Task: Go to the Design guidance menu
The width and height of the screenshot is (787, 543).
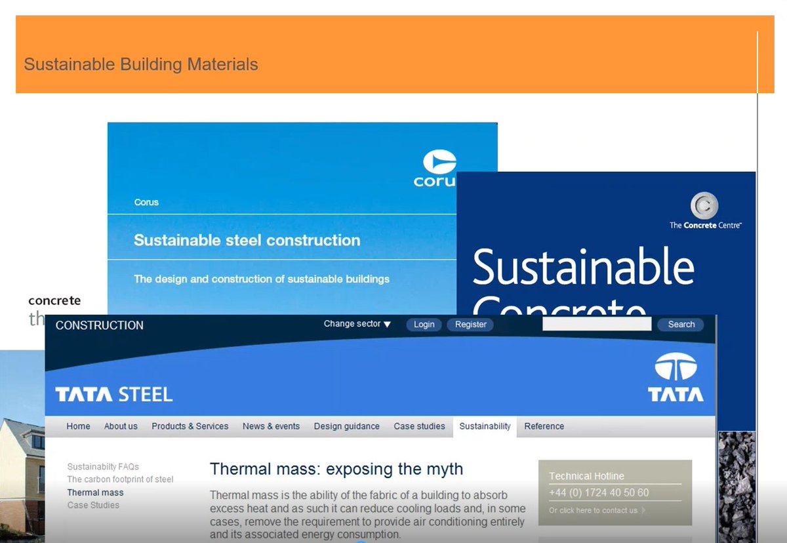Action: coord(346,426)
